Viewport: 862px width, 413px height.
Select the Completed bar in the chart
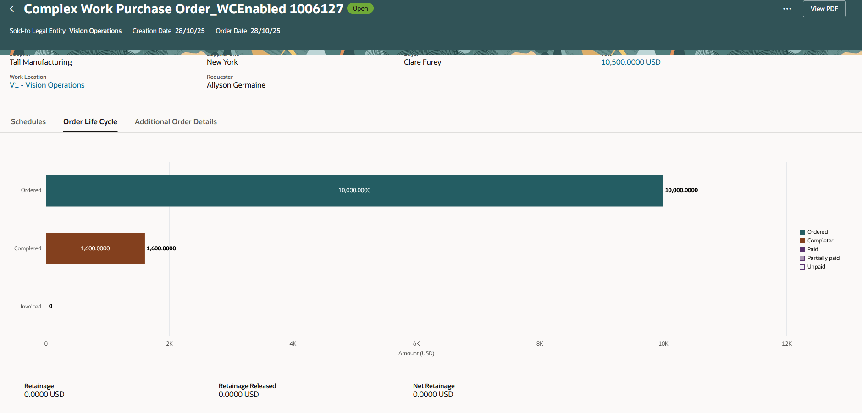[95, 248]
